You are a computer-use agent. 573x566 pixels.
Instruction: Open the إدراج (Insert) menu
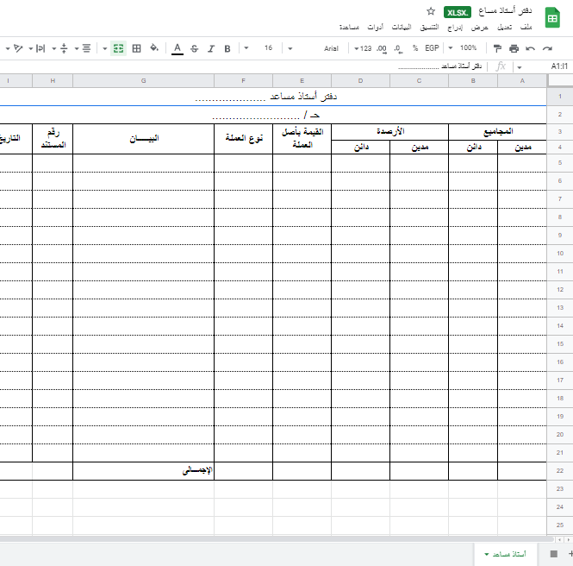point(454,28)
